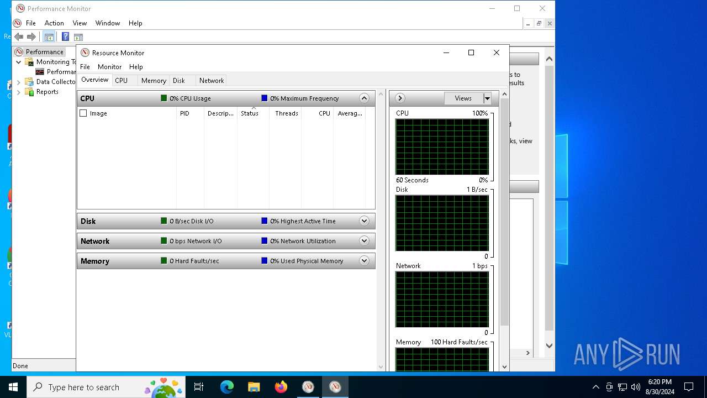
Task: Open File menu in Performance Monitor
Action: tap(31, 23)
